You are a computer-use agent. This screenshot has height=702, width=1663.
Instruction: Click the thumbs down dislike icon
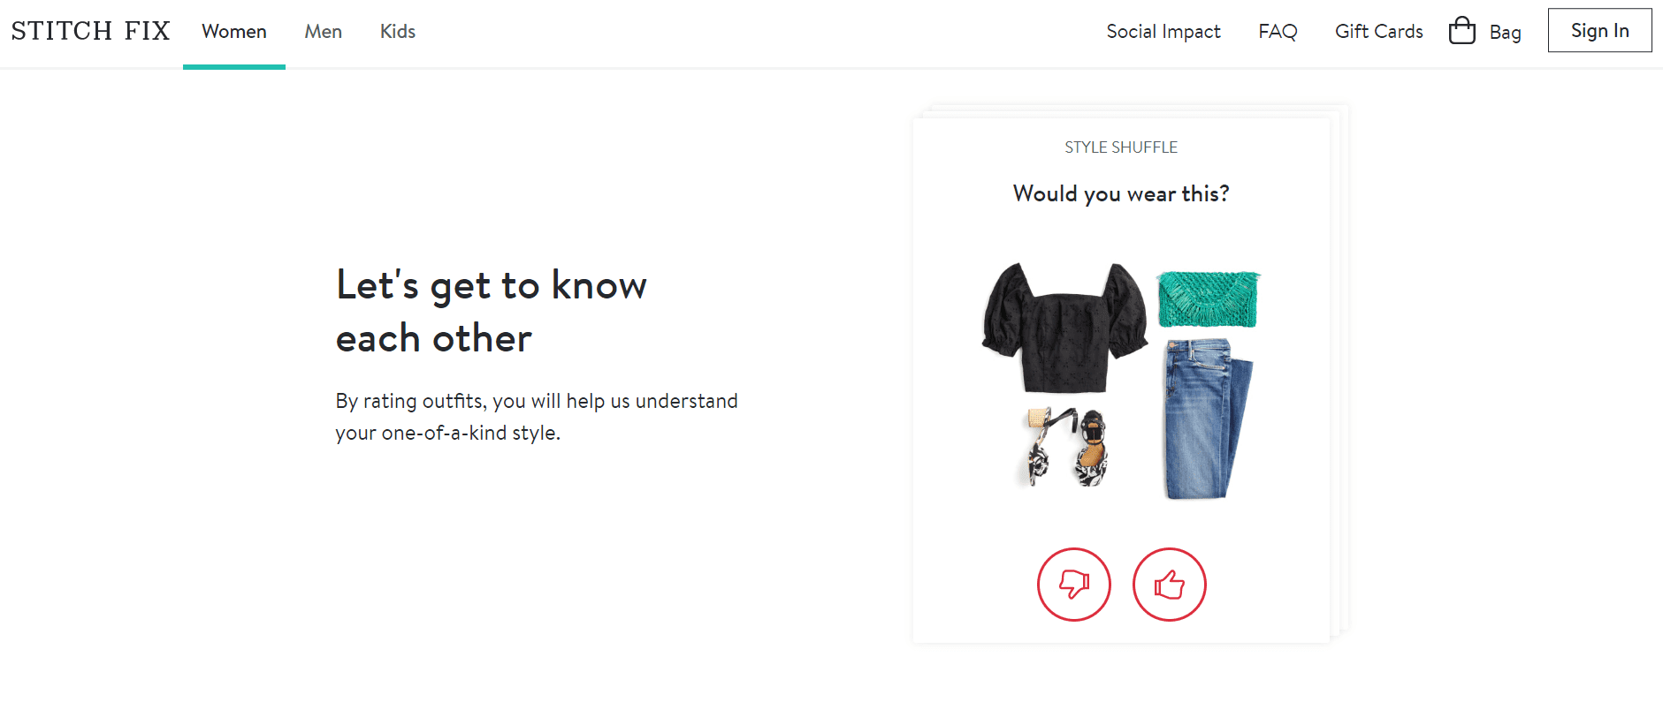(x=1073, y=585)
